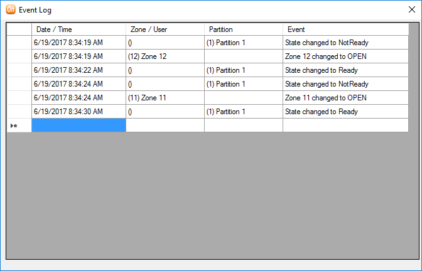Select the Partition 1 cell in the 8:34:22 row
This screenshot has width=422, height=271.
244,70
